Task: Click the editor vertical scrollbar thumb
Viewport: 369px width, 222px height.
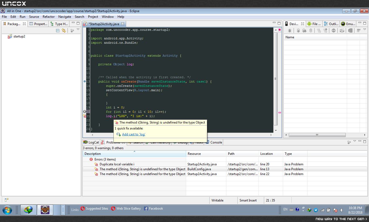Action: point(276,79)
